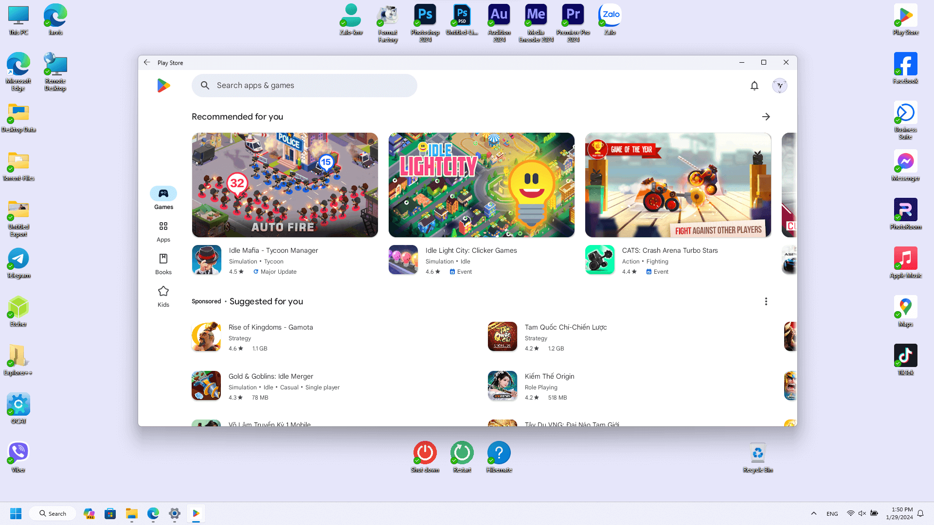Click the Suggested for you heading
934x525 pixels.
point(266,301)
